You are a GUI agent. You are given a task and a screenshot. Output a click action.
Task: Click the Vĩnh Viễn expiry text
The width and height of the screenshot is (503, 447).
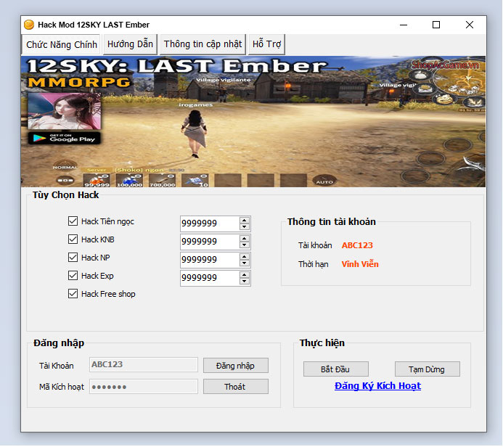360,264
